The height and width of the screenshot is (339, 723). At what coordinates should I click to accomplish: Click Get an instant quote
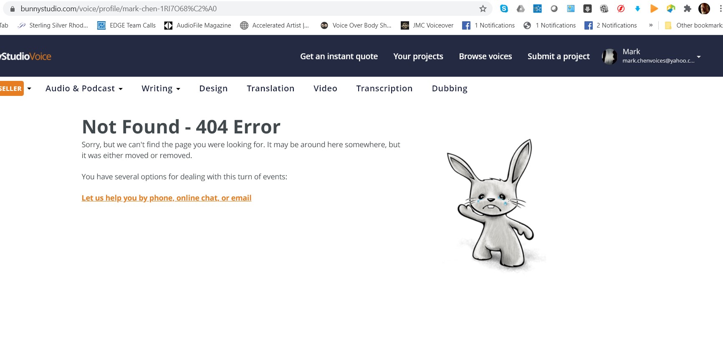339,56
